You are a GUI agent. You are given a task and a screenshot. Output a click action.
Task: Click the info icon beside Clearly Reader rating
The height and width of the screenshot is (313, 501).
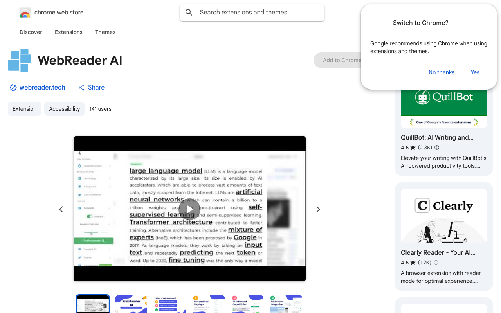coord(436,263)
